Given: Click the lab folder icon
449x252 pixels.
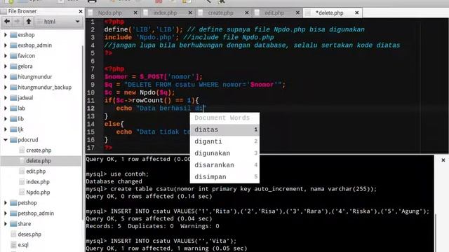Looking at the screenshot, I should tap(13, 108).
